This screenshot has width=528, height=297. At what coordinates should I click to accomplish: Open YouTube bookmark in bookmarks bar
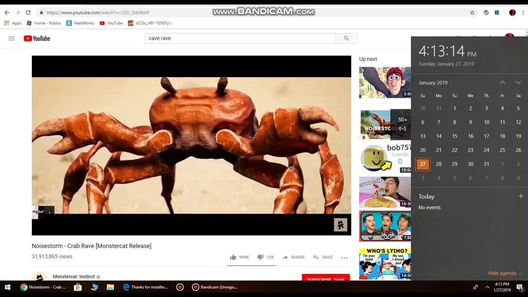tap(111, 23)
